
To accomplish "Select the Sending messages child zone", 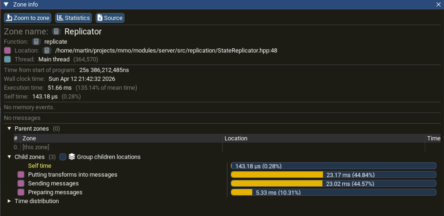I will point(53,183).
